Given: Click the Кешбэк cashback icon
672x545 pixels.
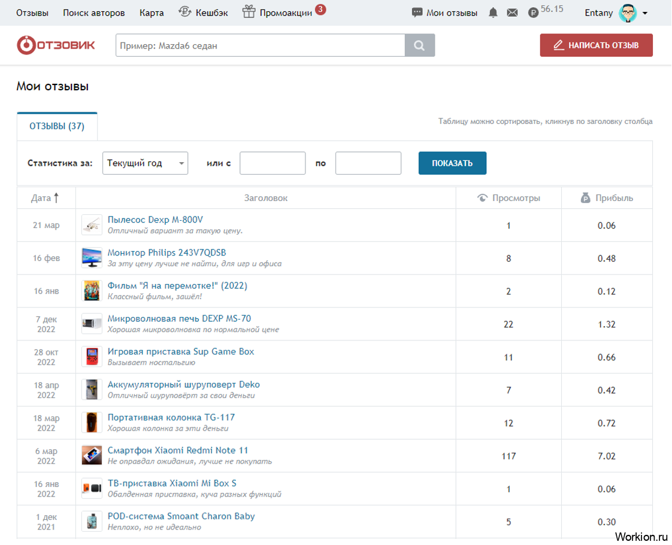Looking at the screenshot, I should point(184,12).
